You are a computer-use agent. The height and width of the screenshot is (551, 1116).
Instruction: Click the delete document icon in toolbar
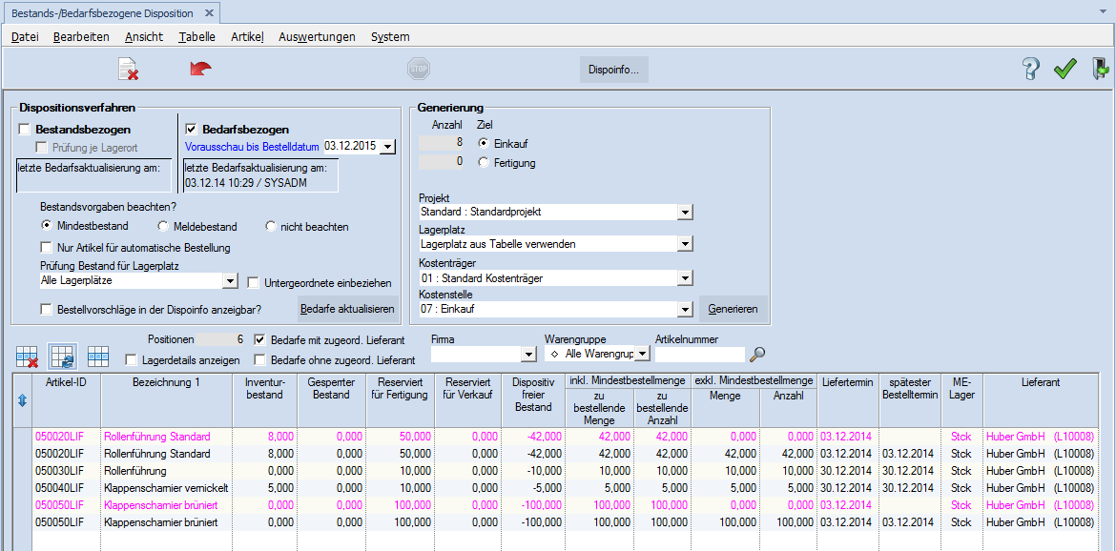128,69
